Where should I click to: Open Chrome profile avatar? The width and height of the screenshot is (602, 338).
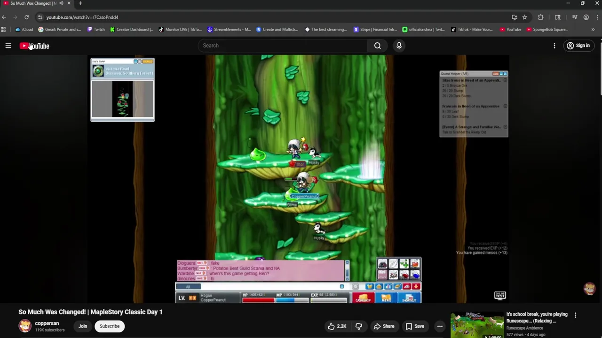[586, 17]
